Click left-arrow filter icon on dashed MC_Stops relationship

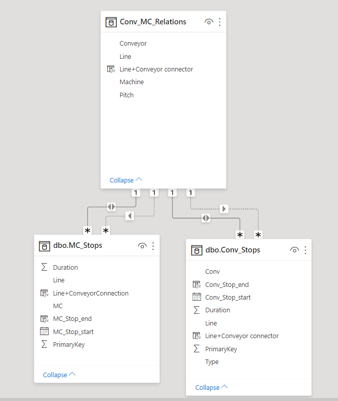click(130, 216)
